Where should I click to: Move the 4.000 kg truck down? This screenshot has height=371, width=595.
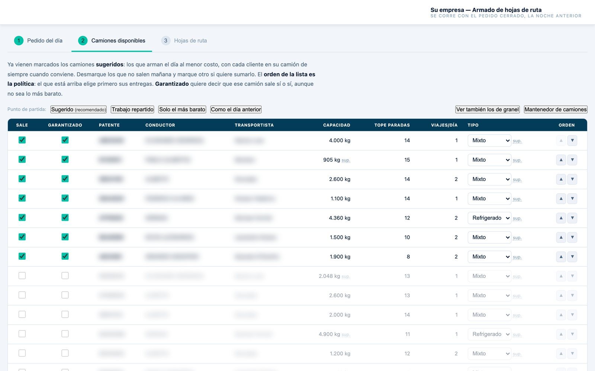point(572,141)
